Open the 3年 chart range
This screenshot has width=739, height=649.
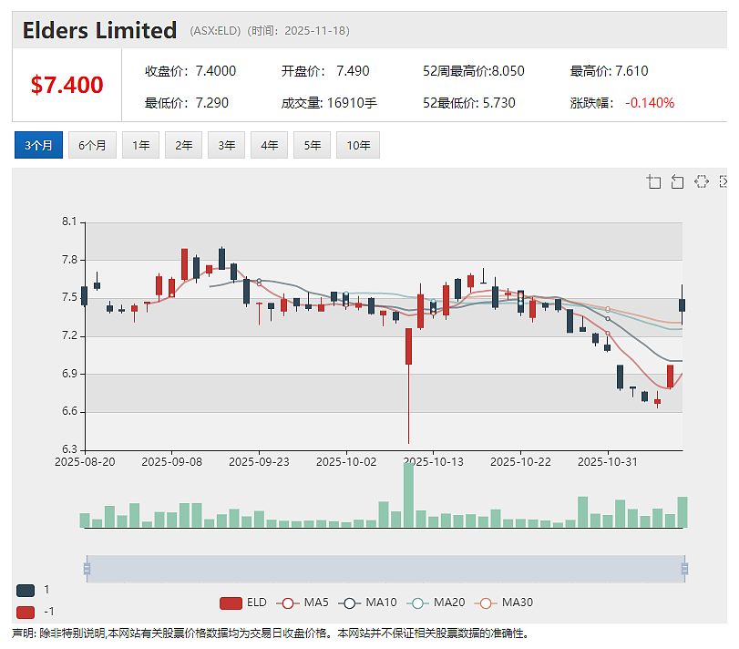point(227,145)
